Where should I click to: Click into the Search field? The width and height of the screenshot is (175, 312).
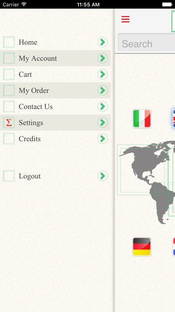click(146, 42)
